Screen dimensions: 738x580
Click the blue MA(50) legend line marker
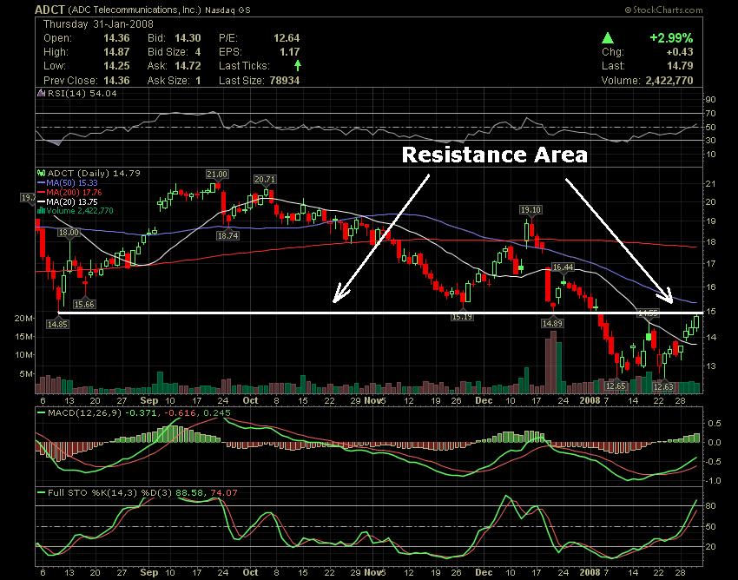[41, 182]
